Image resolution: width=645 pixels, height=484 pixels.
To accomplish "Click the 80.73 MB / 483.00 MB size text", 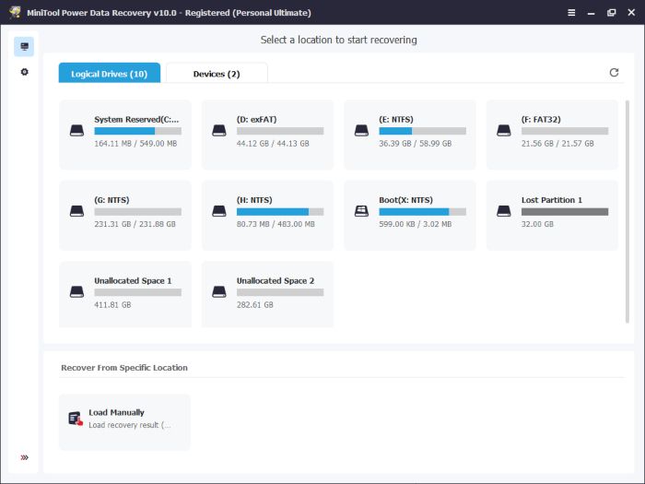I will tap(276, 224).
